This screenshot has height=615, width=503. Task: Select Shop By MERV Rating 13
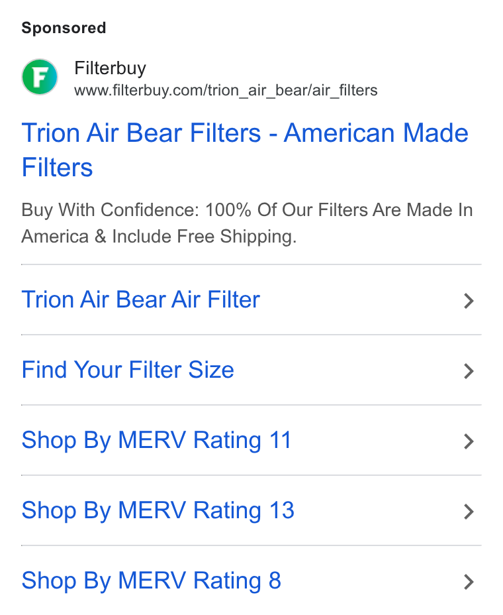(158, 510)
